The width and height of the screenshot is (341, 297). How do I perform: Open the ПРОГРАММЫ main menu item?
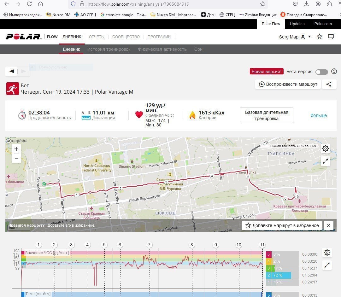159,37
